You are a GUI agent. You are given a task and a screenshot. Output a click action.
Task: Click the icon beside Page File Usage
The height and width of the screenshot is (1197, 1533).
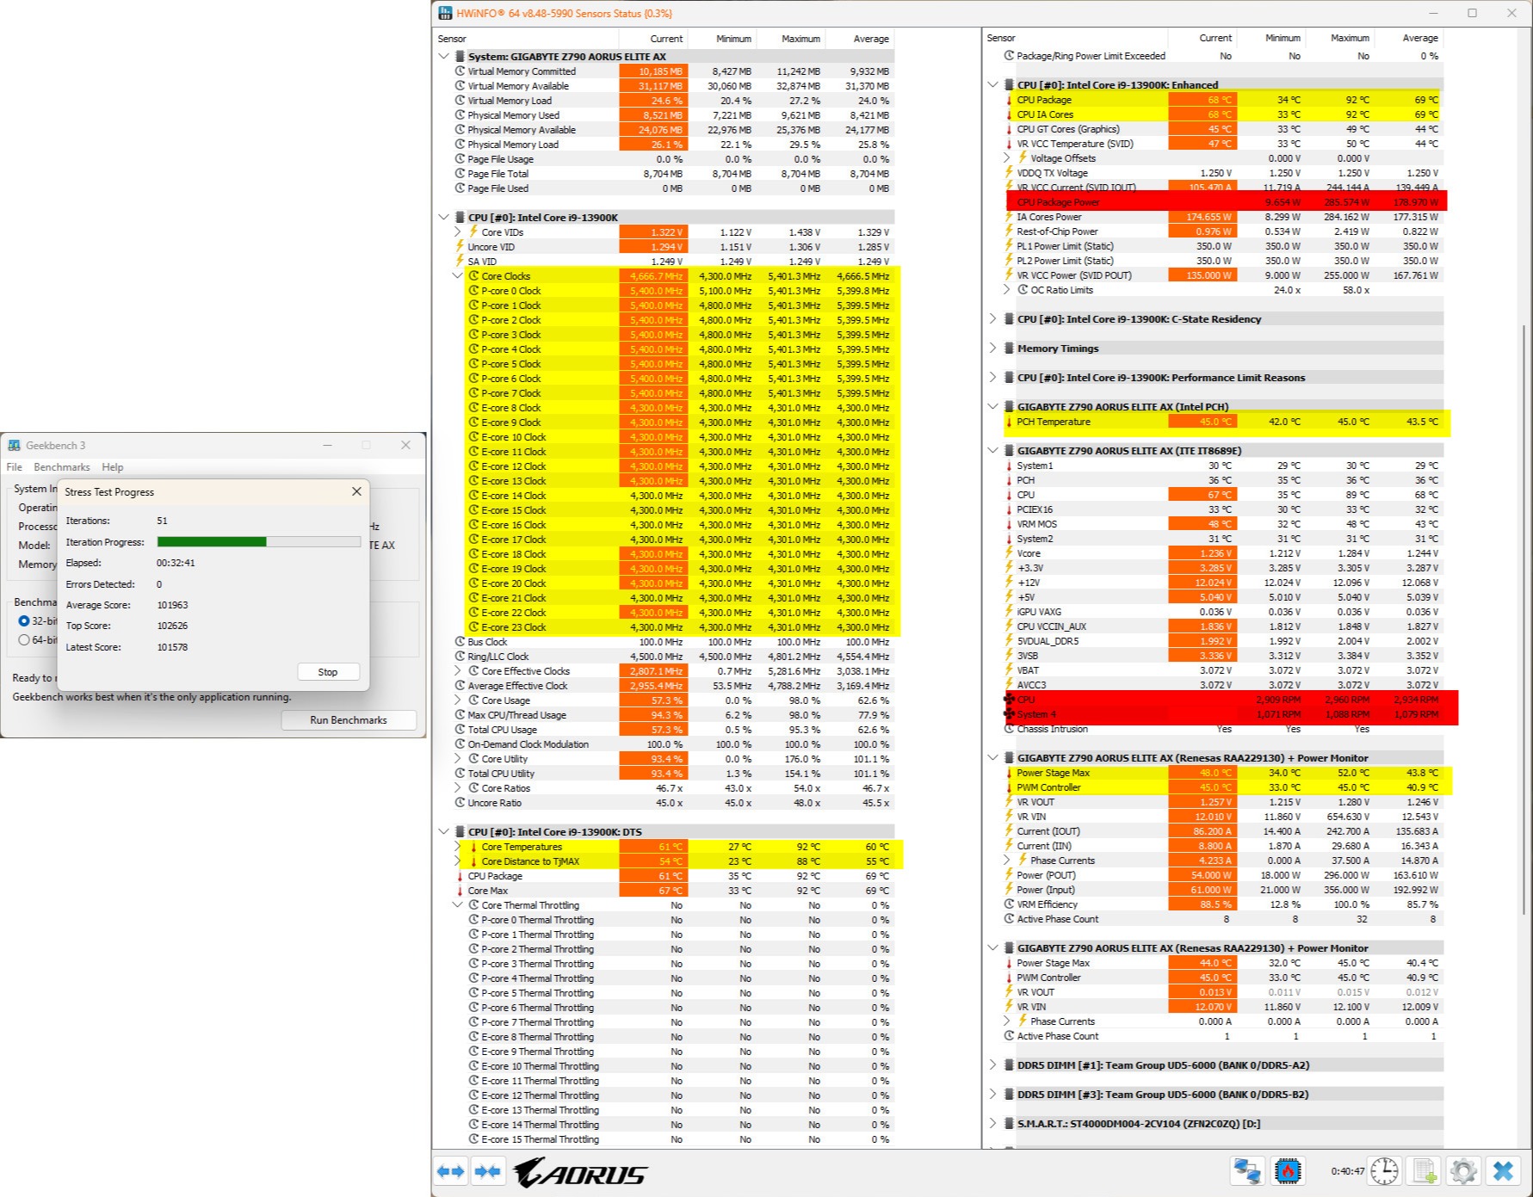(x=460, y=159)
